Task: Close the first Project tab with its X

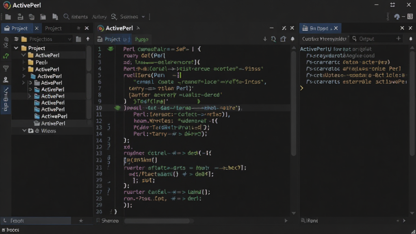Action: (37, 28)
